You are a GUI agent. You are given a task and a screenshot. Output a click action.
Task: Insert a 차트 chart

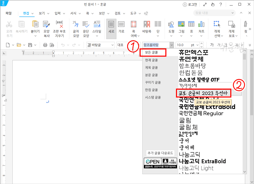tap(201, 28)
